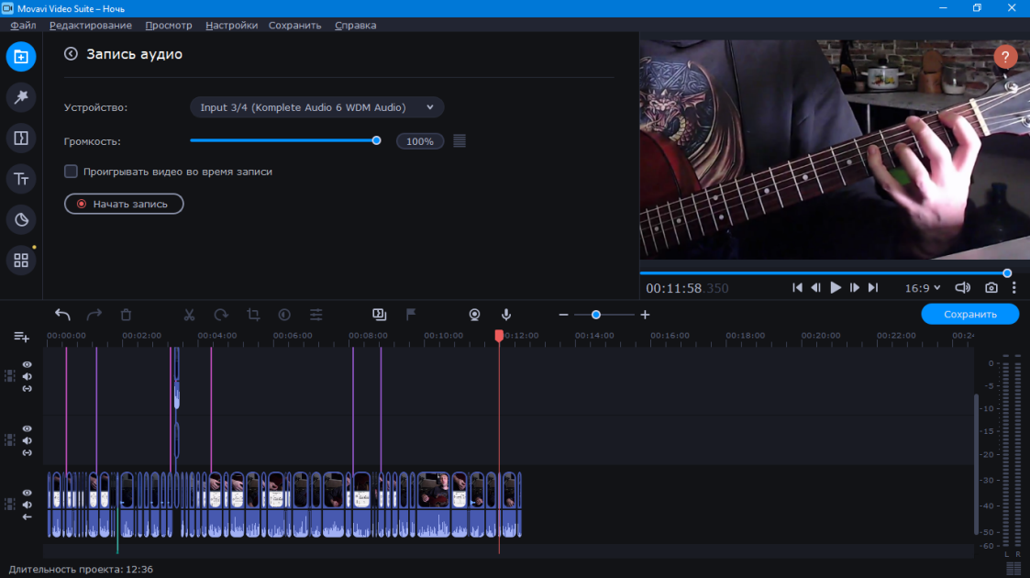
Task: Toggle link on the second track
Action: click(27, 452)
